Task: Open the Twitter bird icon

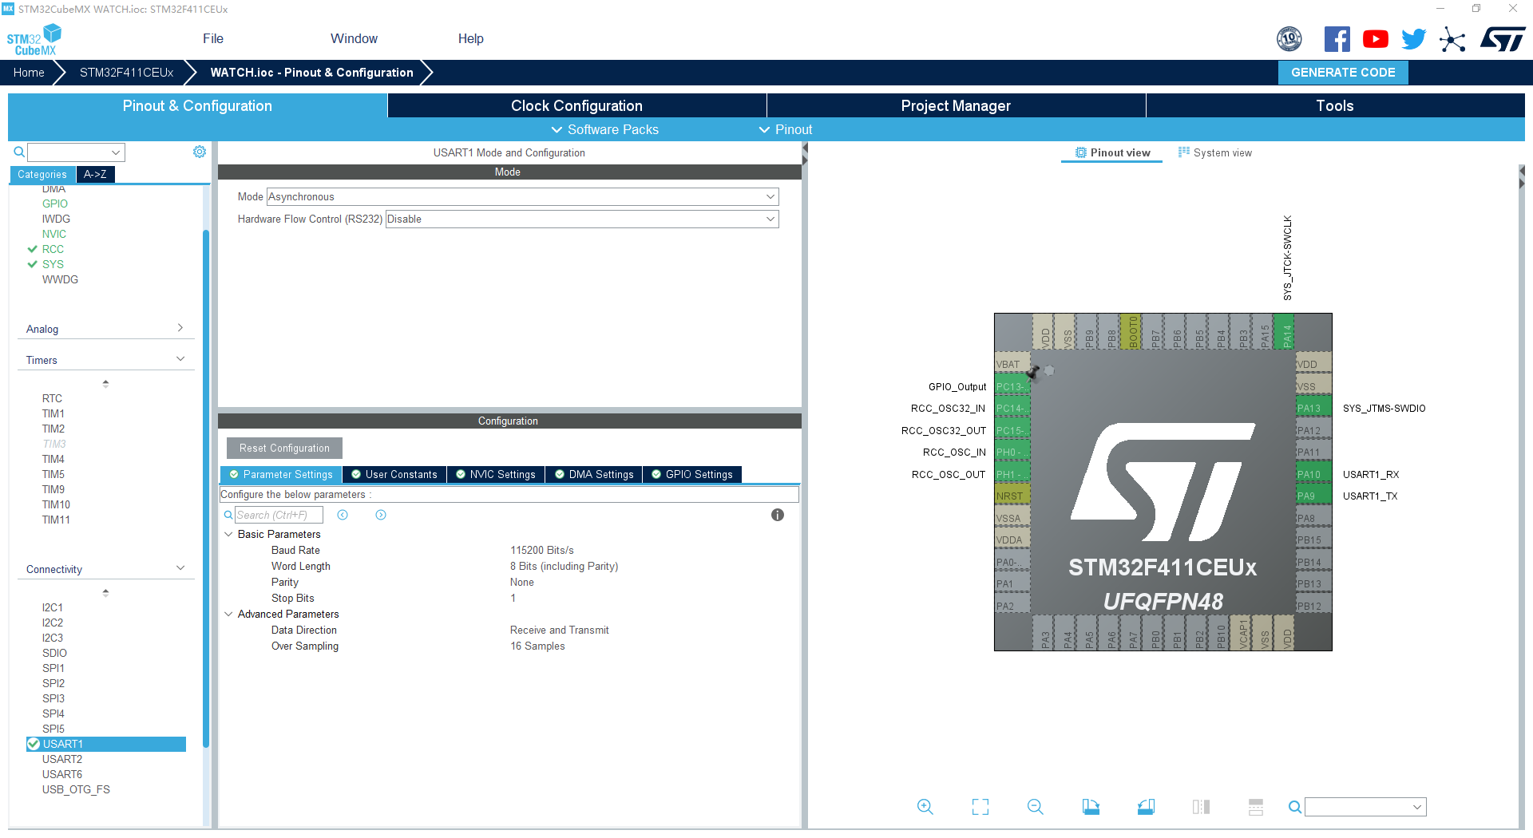Action: click(x=1413, y=39)
